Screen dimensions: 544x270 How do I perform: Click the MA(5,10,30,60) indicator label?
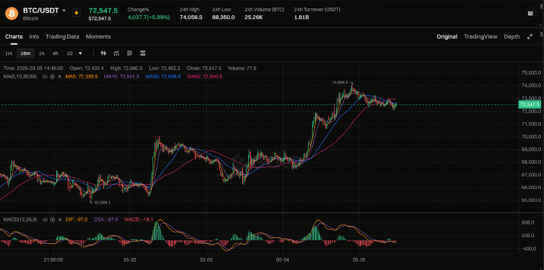(21, 77)
